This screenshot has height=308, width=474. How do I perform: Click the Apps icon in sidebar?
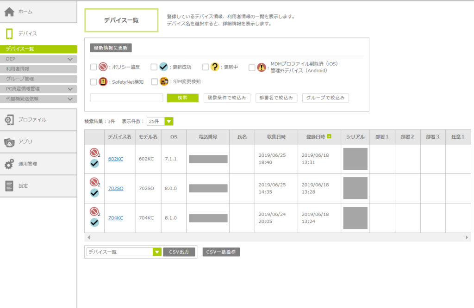pyautogui.click(x=9, y=142)
